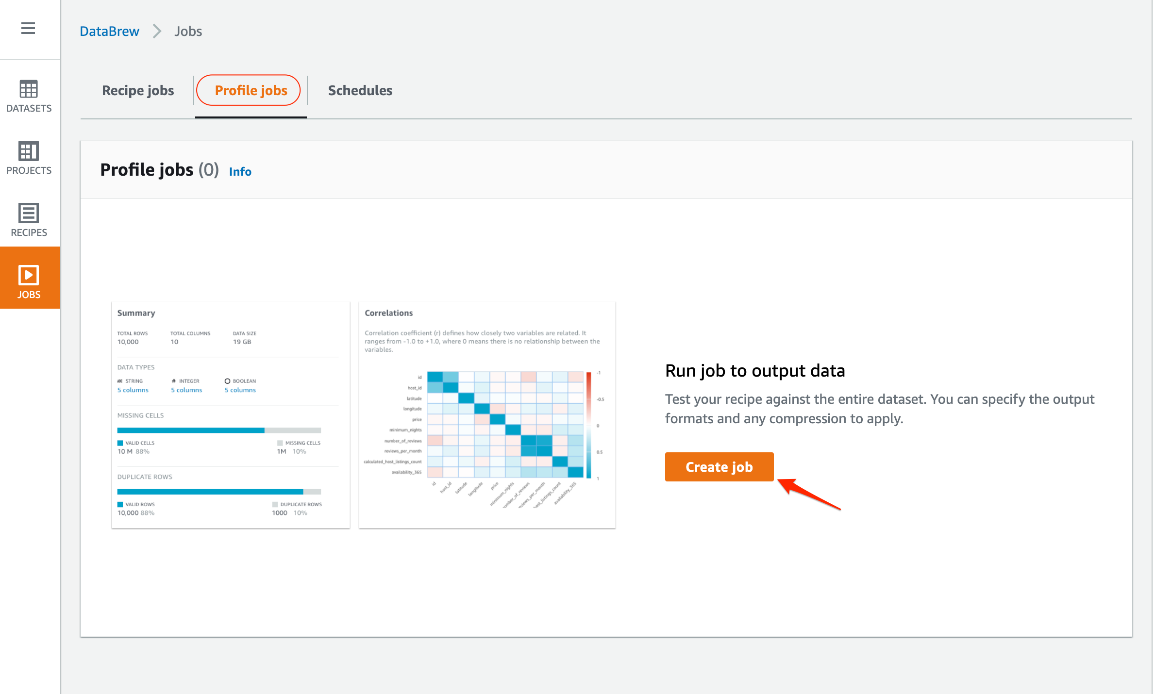
Task: Open the Schedules tab
Action: point(360,90)
